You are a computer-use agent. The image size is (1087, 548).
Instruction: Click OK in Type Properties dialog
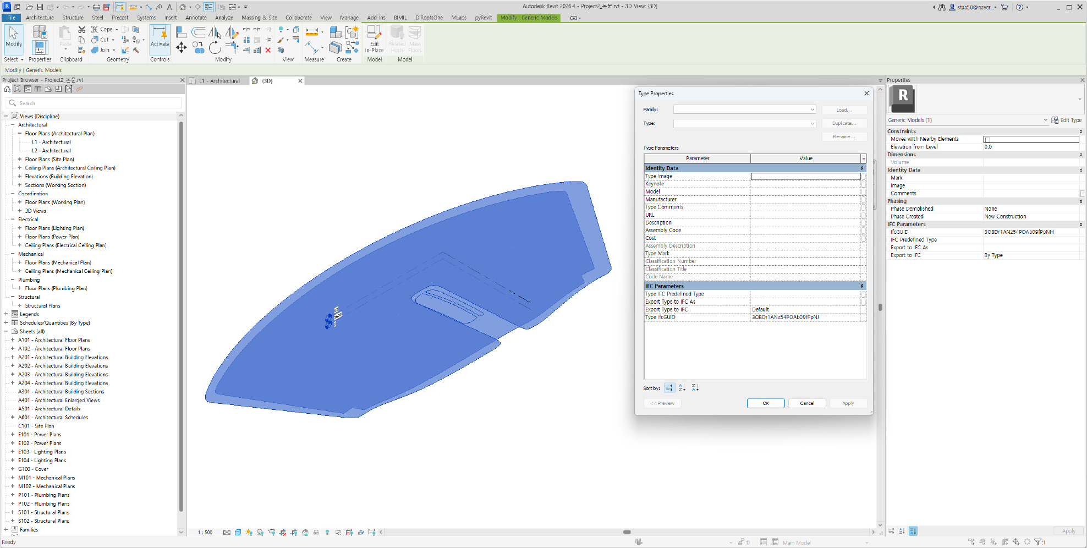(766, 403)
